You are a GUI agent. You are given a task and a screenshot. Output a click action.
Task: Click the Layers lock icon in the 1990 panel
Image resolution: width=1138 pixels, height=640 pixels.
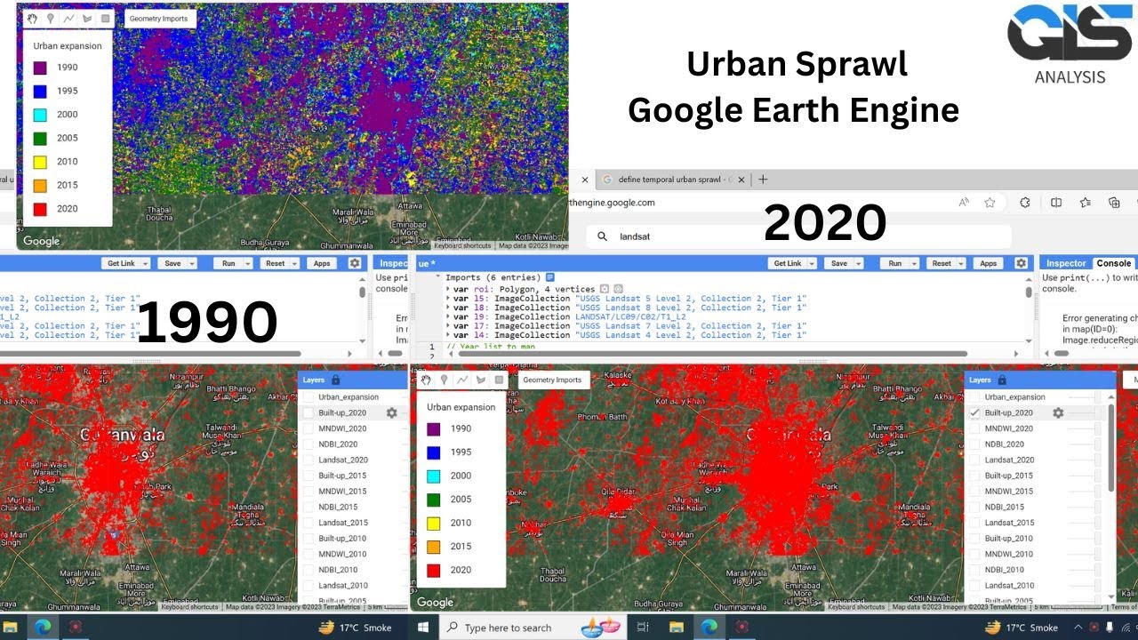pos(336,380)
